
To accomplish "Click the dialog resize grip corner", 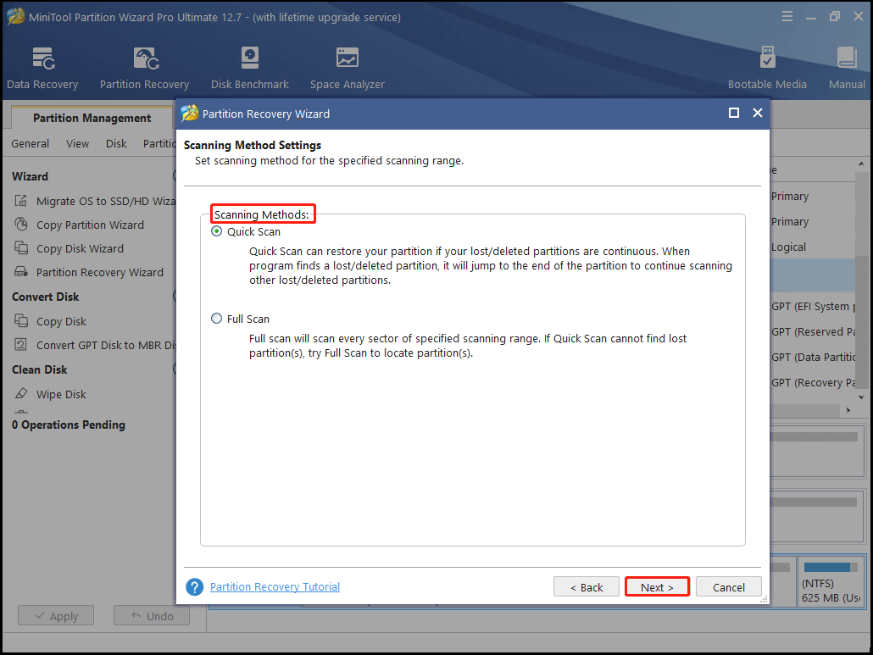I will pos(764,599).
